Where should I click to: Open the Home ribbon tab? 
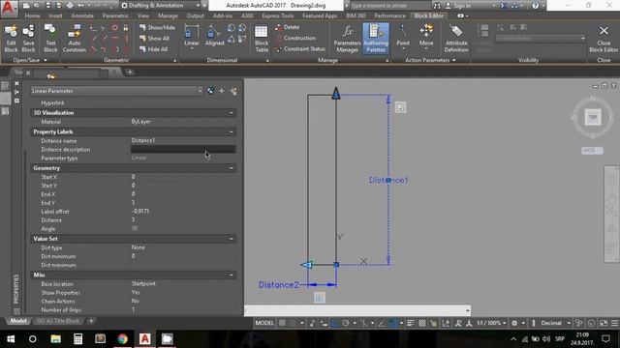pos(32,15)
